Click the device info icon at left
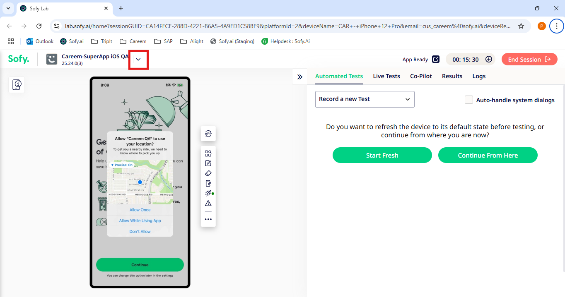This screenshot has width=565, height=297. coord(17,85)
